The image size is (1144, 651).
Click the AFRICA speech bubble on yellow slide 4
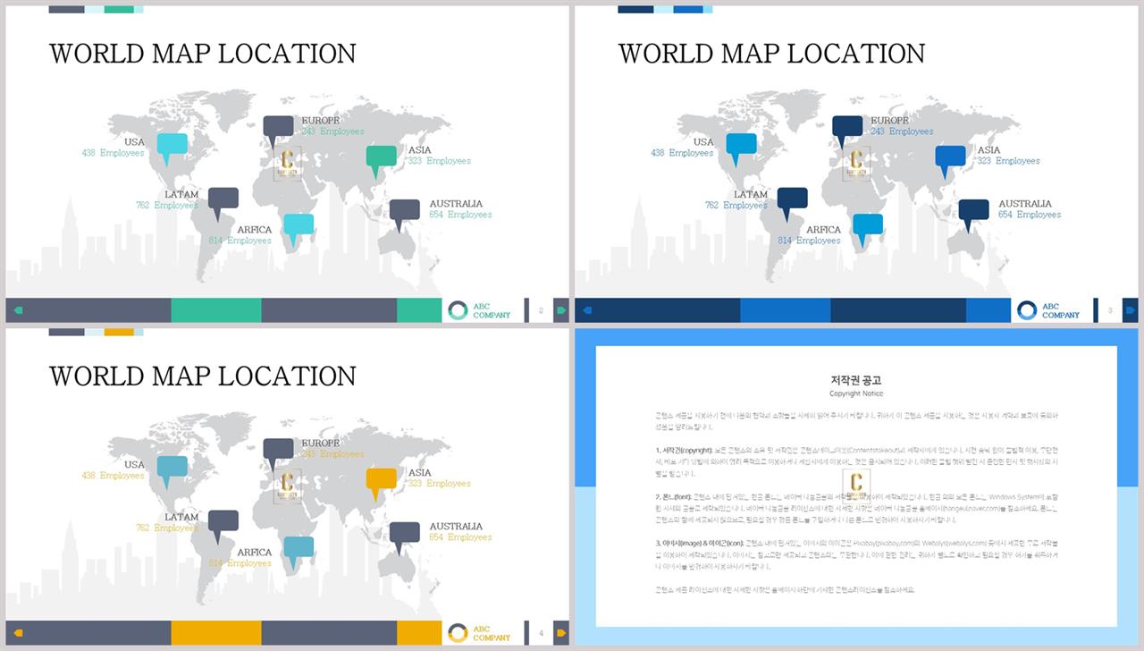point(298,551)
